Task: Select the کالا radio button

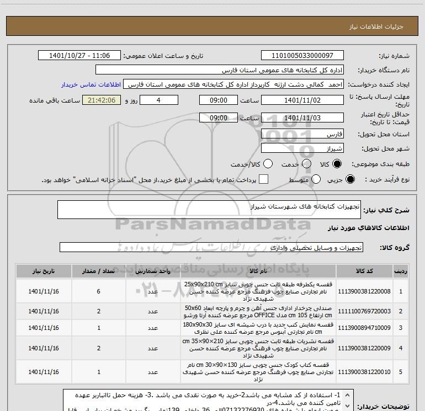Action: [337, 164]
